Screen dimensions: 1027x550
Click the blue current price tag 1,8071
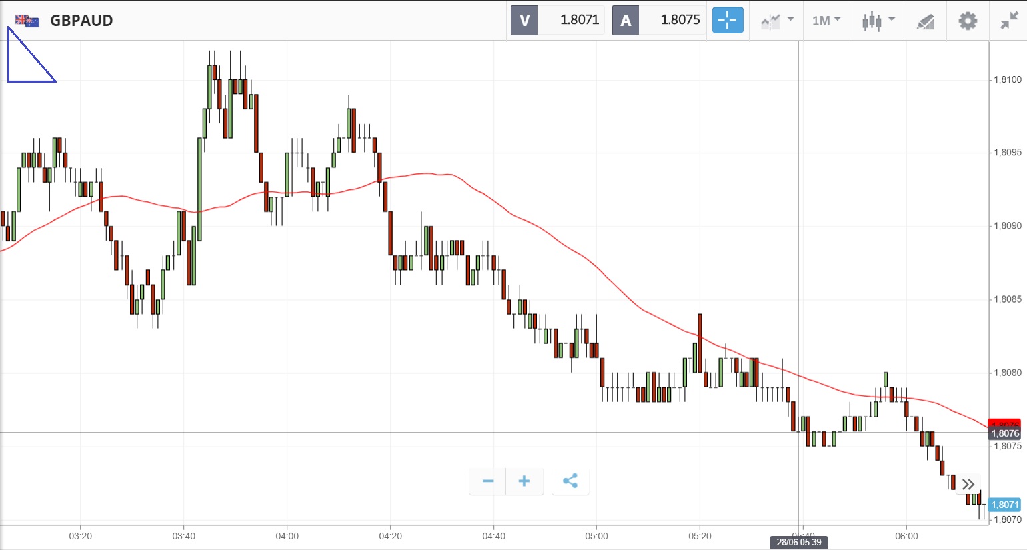pos(1004,505)
